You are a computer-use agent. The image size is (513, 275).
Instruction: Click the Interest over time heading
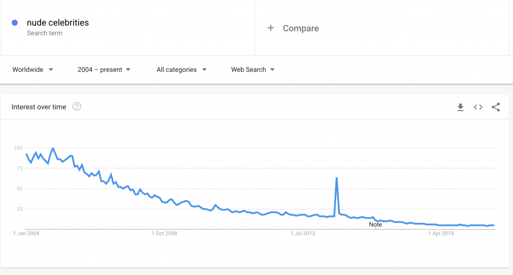(39, 107)
